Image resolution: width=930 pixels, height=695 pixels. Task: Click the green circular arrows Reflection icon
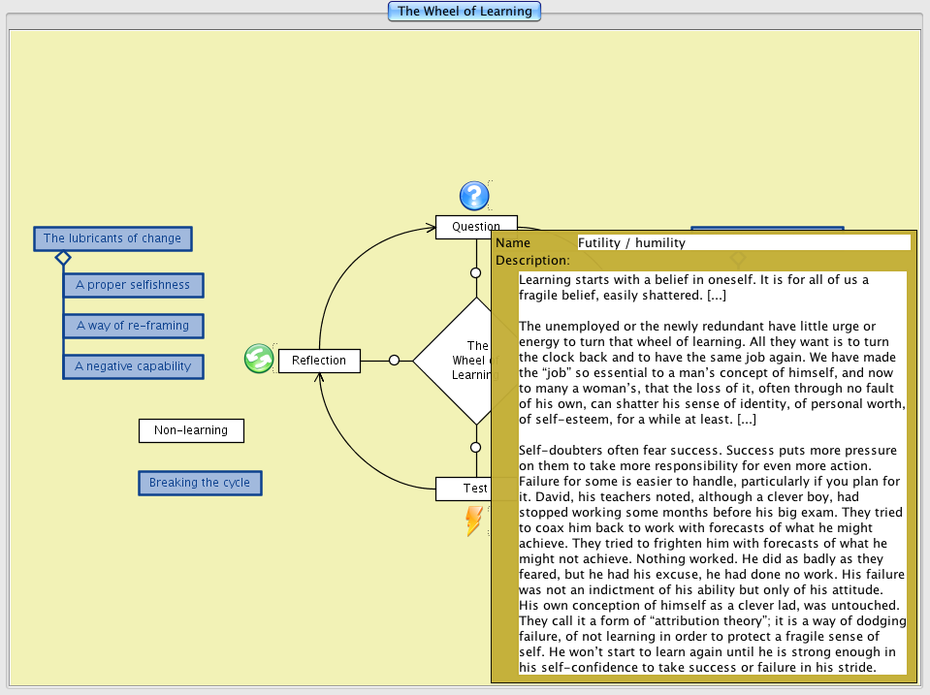click(259, 359)
